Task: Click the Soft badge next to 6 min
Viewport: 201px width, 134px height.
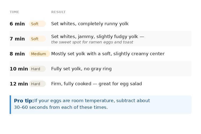Action: 37,24
